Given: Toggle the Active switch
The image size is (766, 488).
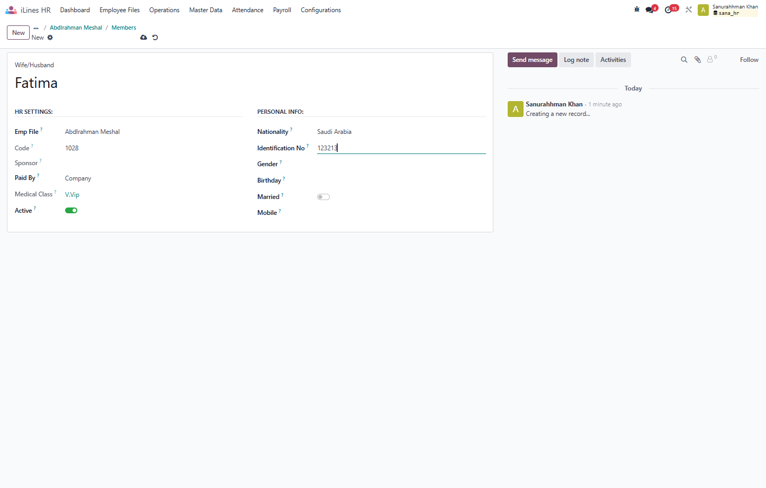Looking at the screenshot, I should [71, 211].
